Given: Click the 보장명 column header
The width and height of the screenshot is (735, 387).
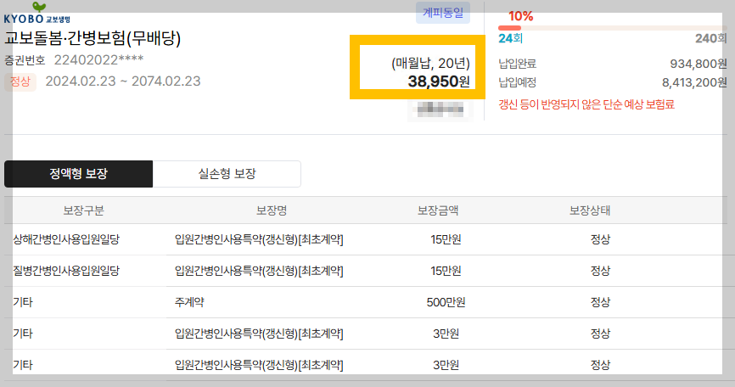Looking at the screenshot, I should click(x=271, y=210).
